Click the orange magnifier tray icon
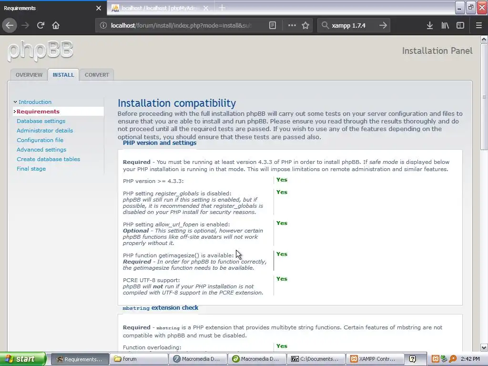 point(453,359)
